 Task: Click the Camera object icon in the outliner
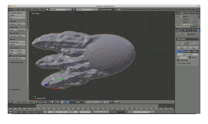(x=181, y=19)
